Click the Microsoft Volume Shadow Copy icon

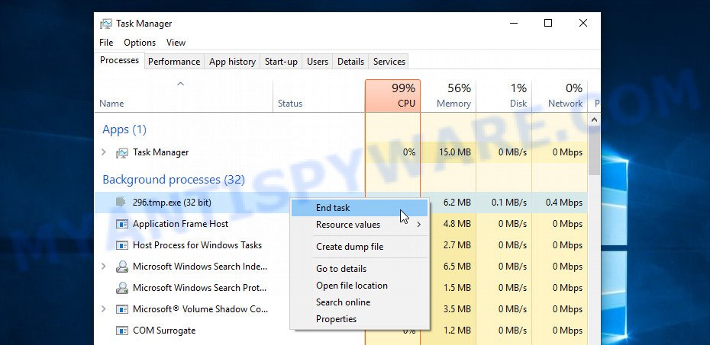[x=122, y=309]
